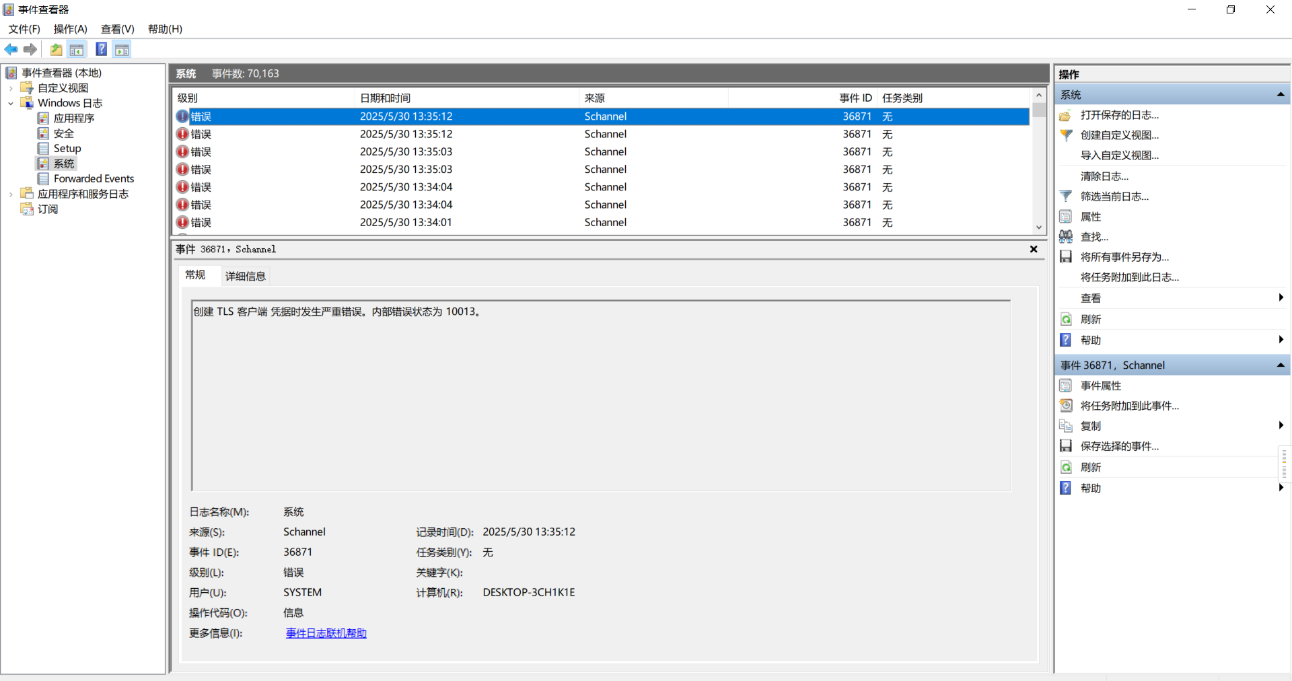Image resolution: width=1292 pixels, height=681 pixels.
Task: Click the Copy icon in Actions pane
Action: tap(1066, 426)
